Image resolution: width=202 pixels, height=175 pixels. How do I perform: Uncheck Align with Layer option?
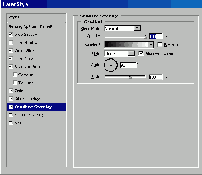141,53
